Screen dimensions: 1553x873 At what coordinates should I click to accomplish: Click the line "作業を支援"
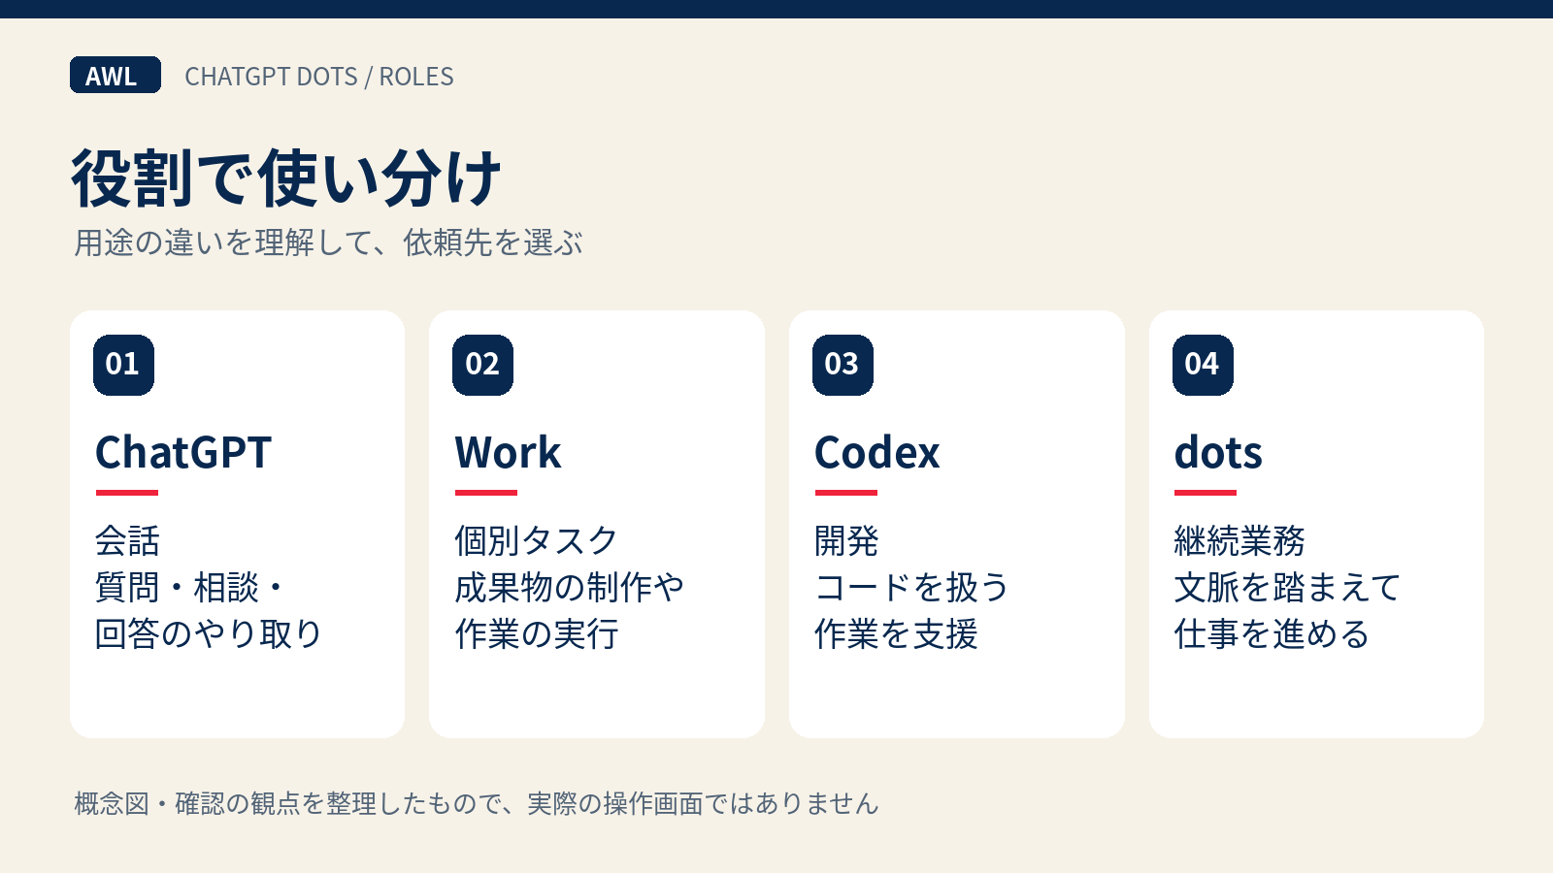896,634
